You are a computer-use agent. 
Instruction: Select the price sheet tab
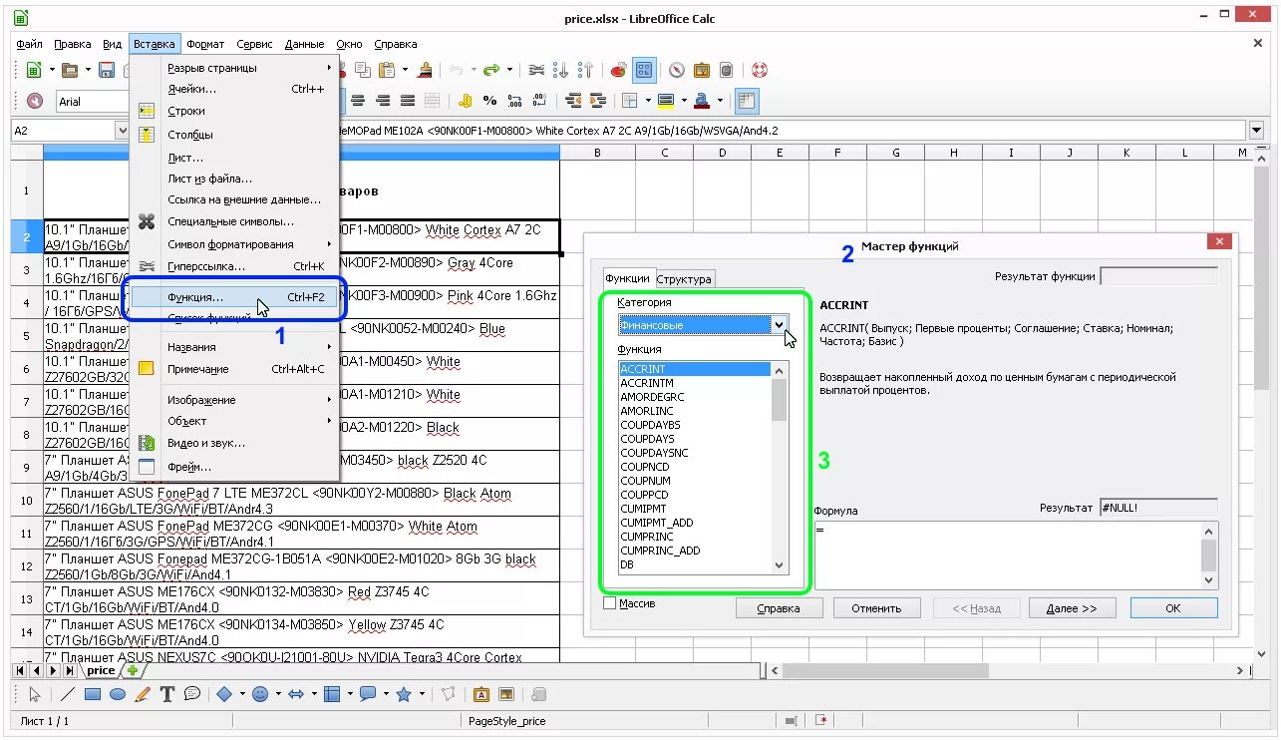click(x=101, y=671)
